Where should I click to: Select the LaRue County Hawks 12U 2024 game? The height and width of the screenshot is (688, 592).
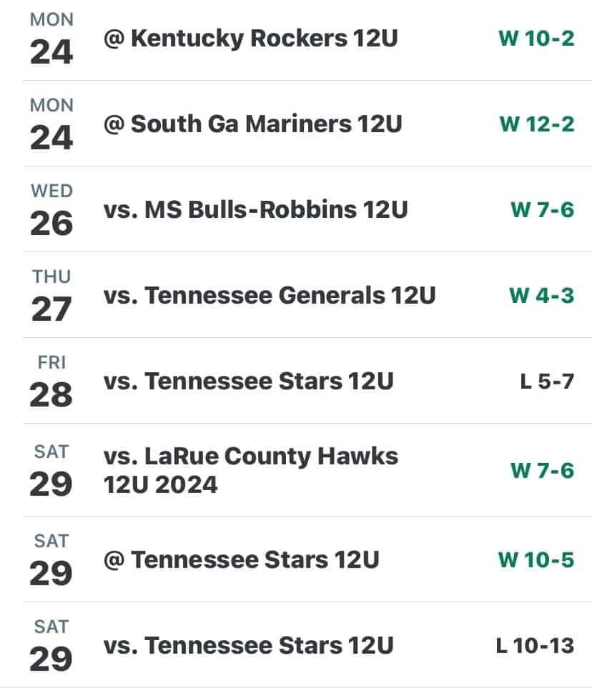(250, 470)
